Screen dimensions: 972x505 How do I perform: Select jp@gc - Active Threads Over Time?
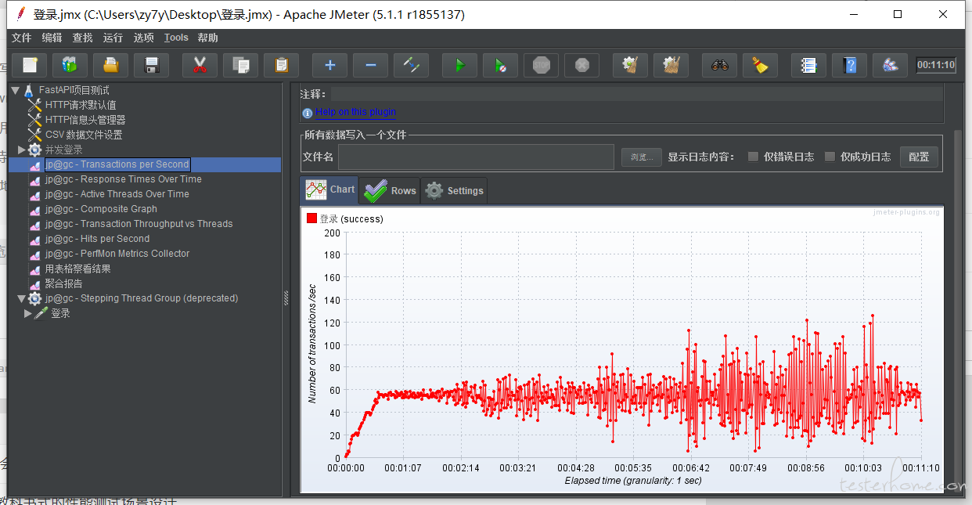[117, 194]
